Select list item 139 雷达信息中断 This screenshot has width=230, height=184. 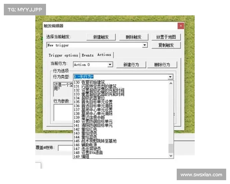tap(121, 118)
